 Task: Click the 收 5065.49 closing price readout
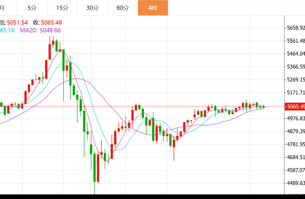pos(47,22)
